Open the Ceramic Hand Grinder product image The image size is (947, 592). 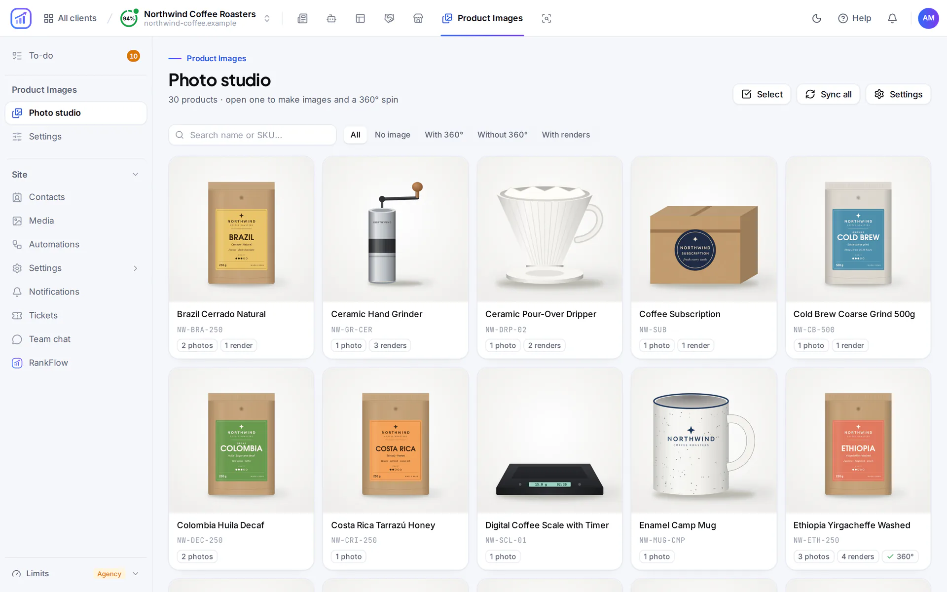pyautogui.click(x=396, y=229)
